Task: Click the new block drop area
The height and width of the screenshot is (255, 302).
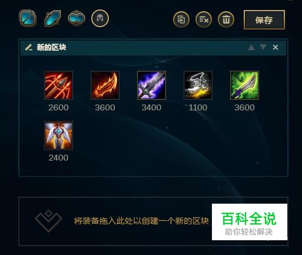Action: click(x=153, y=221)
